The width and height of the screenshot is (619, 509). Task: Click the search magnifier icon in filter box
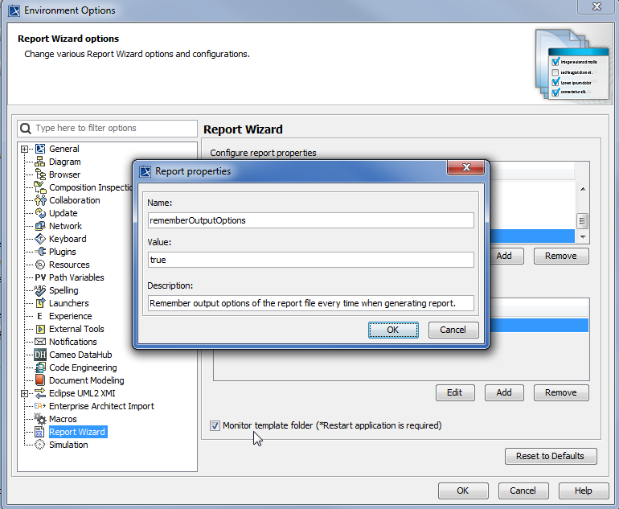[26, 129]
